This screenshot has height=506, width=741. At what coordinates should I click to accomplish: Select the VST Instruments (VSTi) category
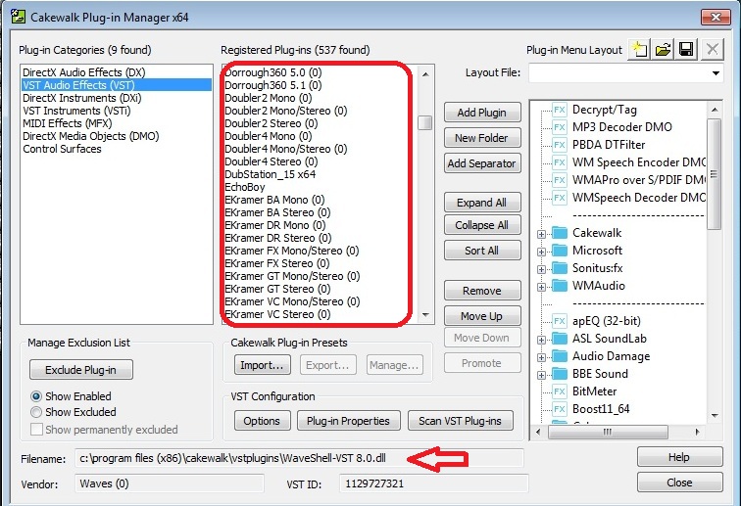click(x=74, y=111)
